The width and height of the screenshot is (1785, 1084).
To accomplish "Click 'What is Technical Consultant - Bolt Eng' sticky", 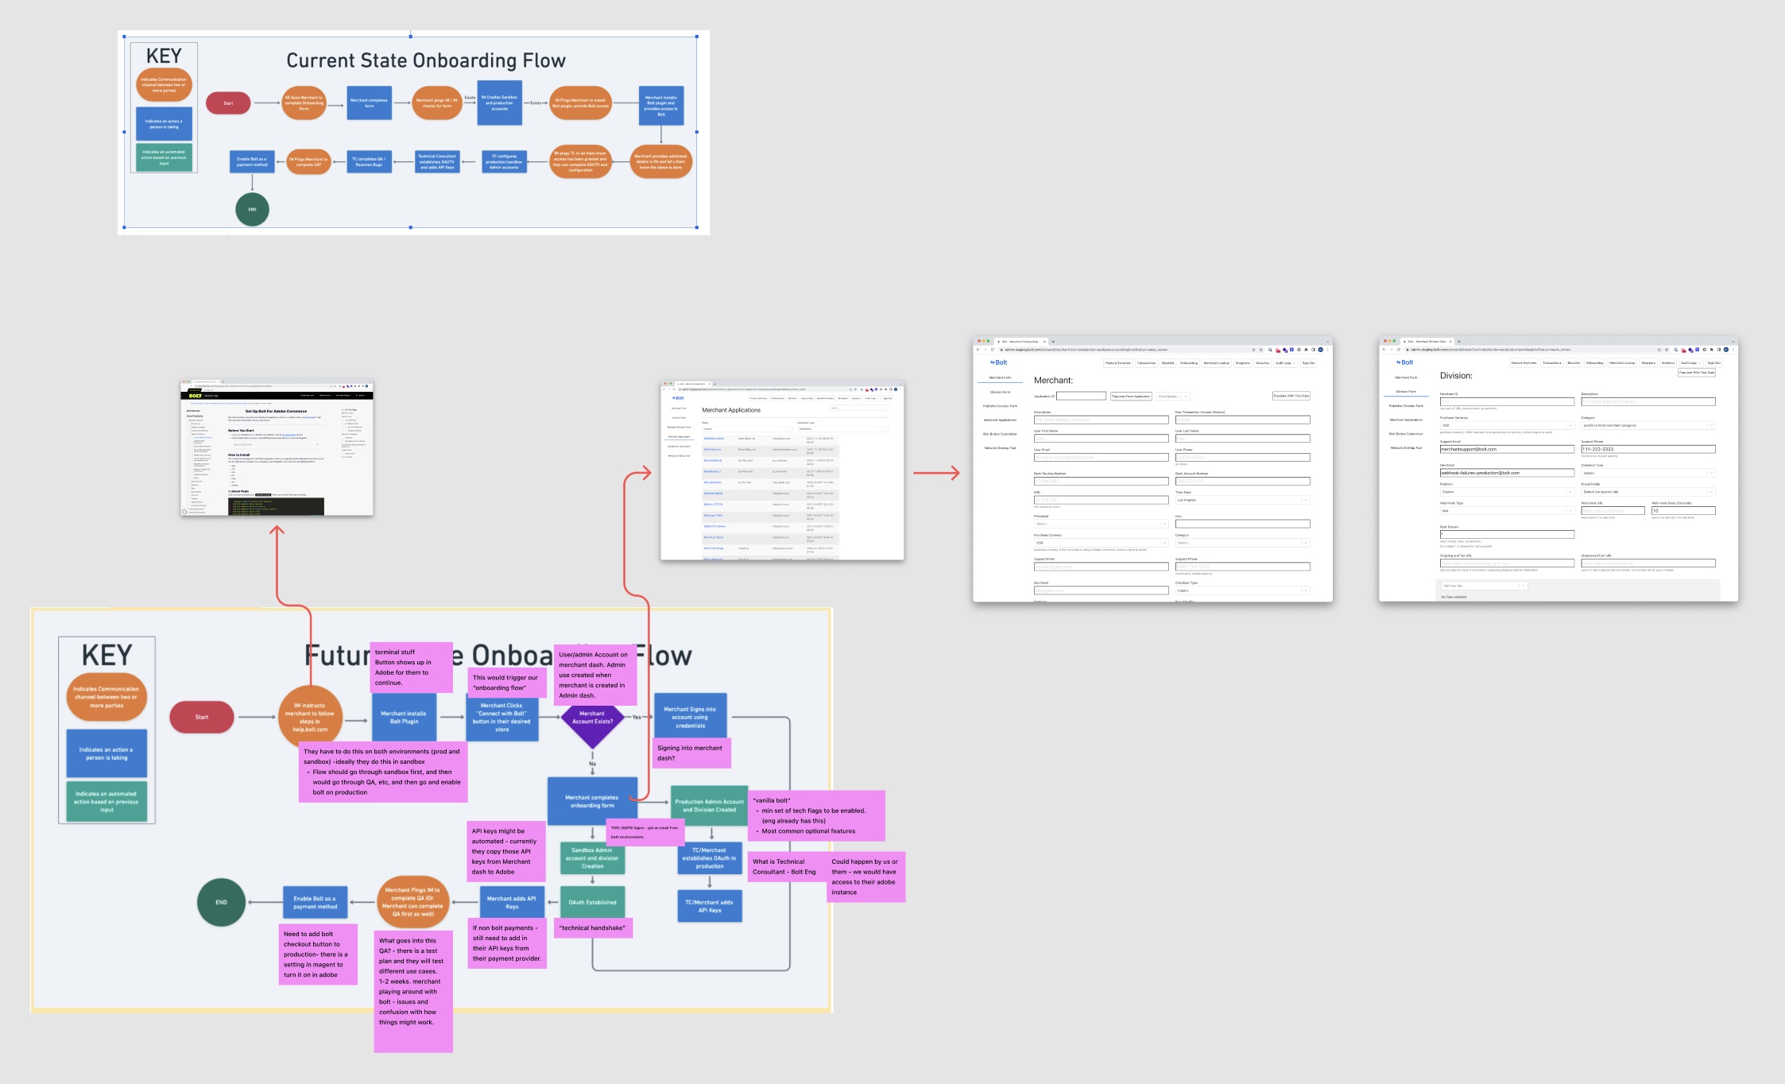I will click(788, 866).
